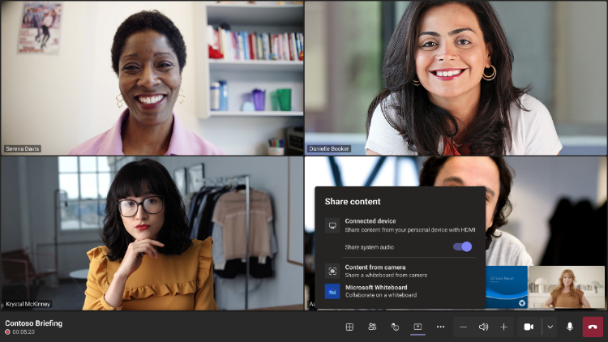Click the Danielle Booker name label
The image size is (608, 342).
(x=329, y=148)
